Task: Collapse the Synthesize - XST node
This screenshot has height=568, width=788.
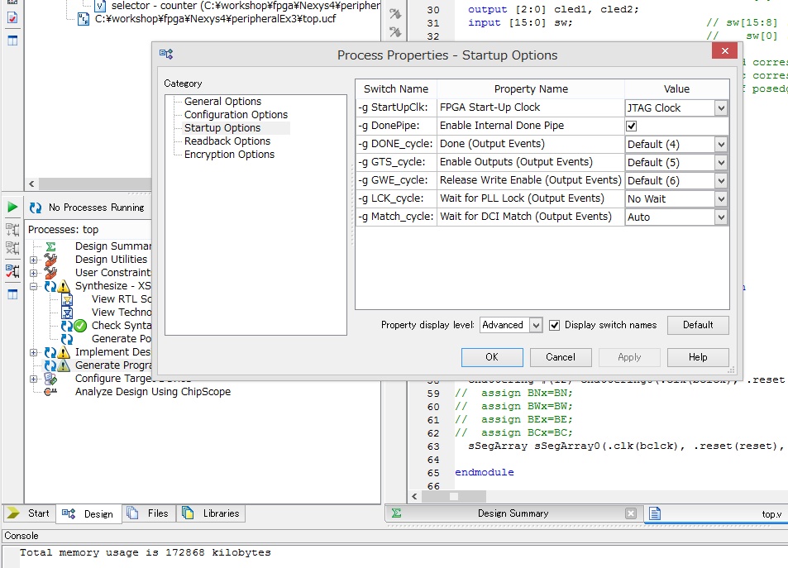Action: pyautogui.click(x=34, y=286)
